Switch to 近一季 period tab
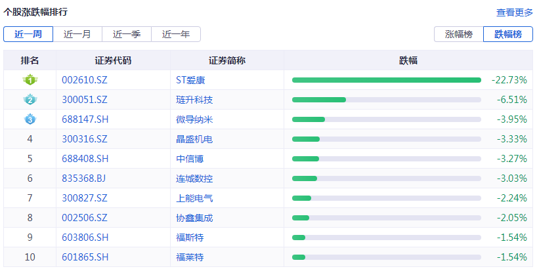Image resolution: width=539 pixels, height=271 pixels. [127, 34]
